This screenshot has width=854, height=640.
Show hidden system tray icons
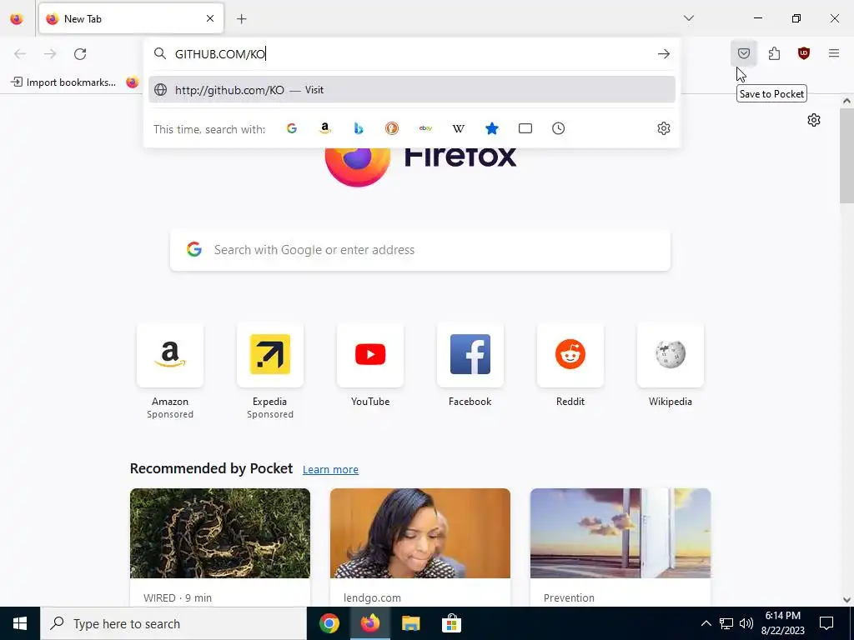click(706, 623)
